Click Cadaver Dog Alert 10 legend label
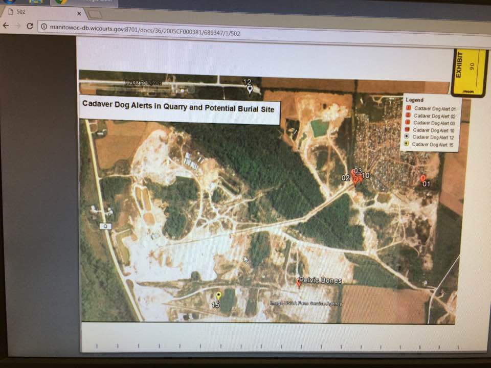The width and height of the screenshot is (491, 368). [434, 130]
